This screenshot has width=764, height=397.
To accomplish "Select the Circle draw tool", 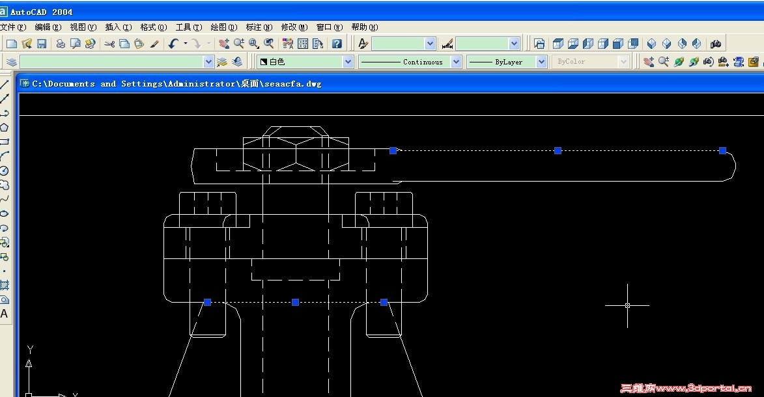I will pyautogui.click(x=5, y=171).
